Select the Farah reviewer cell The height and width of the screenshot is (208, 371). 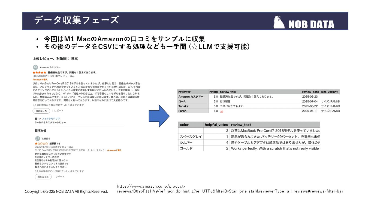pos(193,111)
